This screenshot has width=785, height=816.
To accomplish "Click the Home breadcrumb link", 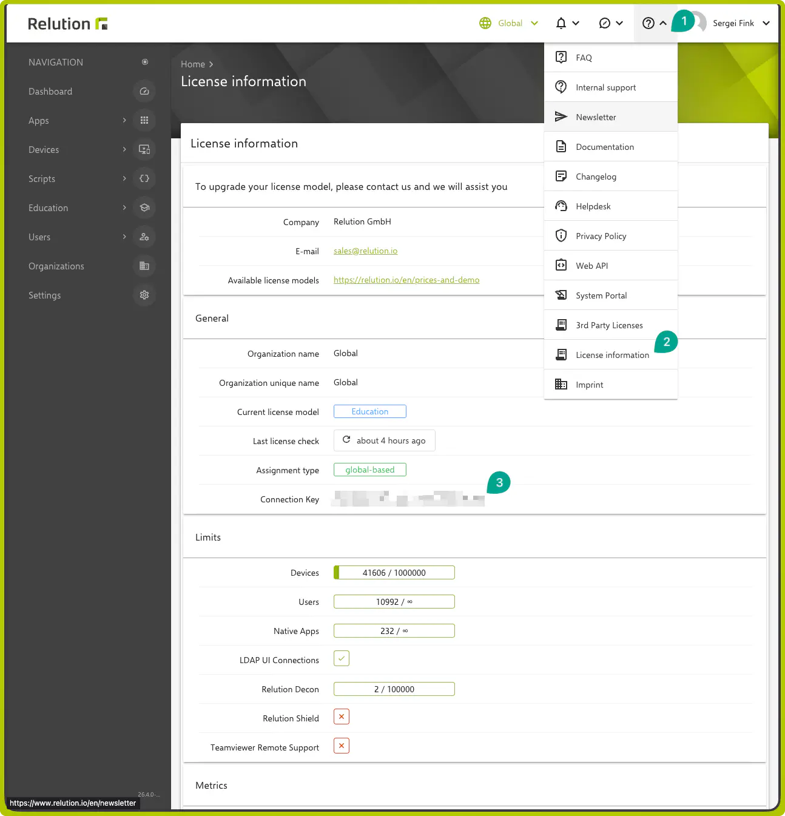I will point(193,64).
